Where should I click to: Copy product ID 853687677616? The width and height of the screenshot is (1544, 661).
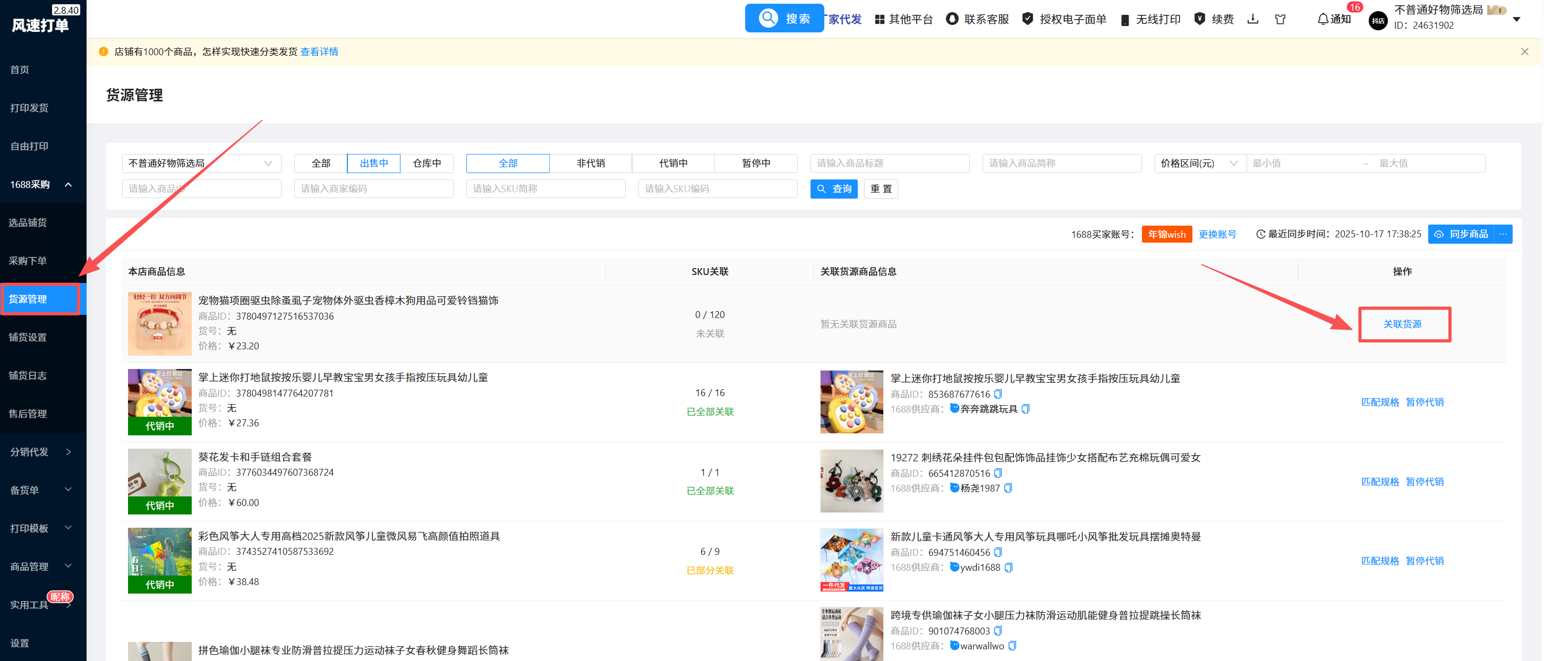point(998,394)
